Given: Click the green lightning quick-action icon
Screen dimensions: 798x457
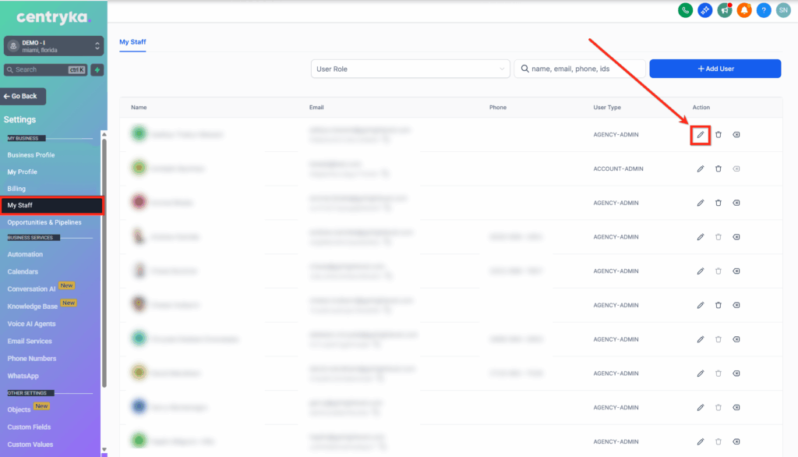Looking at the screenshot, I should tap(97, 70).
